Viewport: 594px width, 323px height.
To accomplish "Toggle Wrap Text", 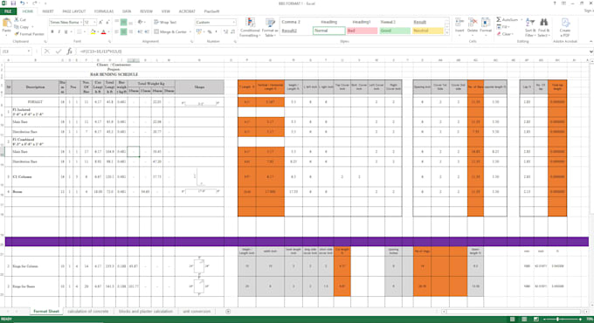I will (x=165, y=23).
